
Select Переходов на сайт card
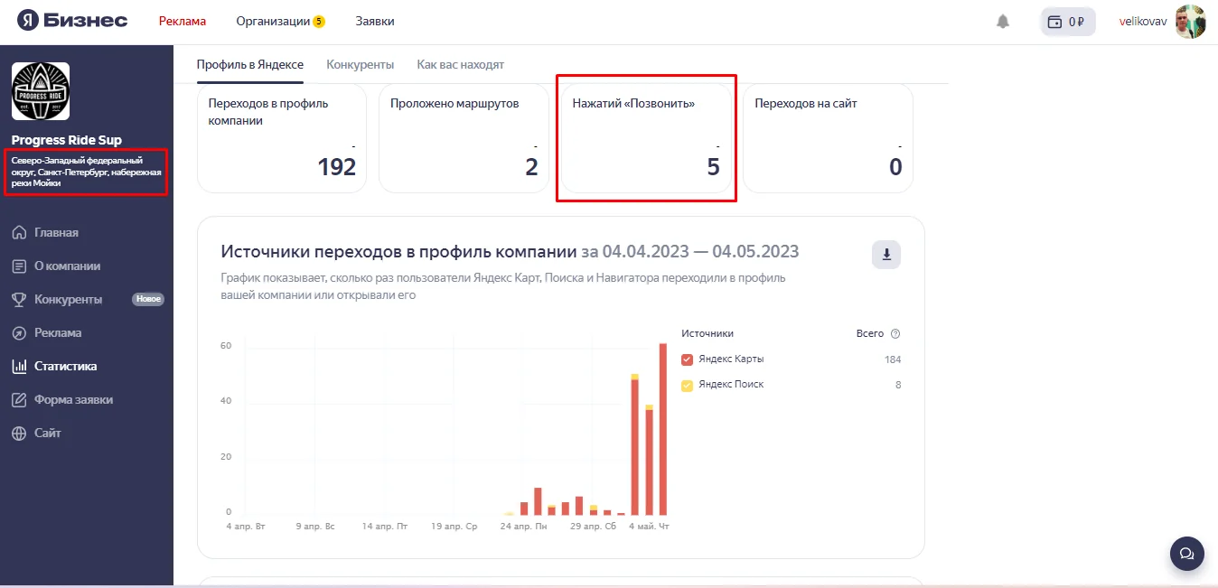click(x=829, y=138)
